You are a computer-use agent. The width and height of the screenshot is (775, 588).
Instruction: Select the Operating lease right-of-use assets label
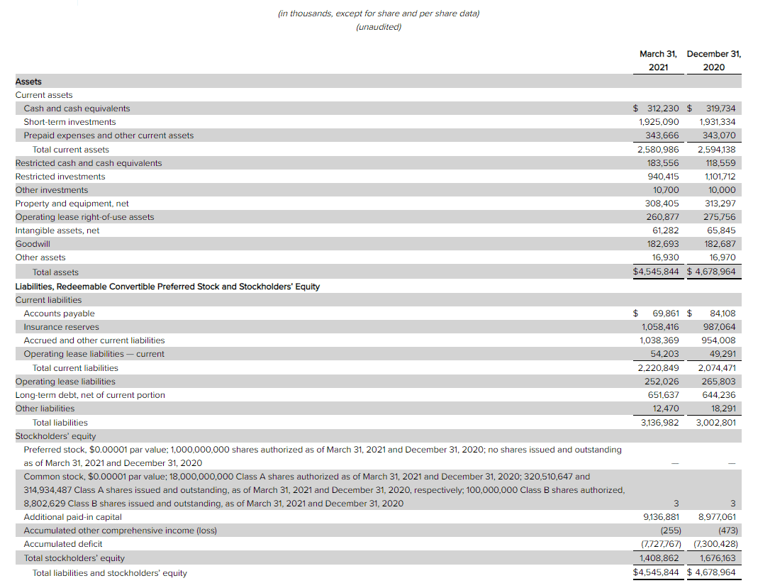84,217
